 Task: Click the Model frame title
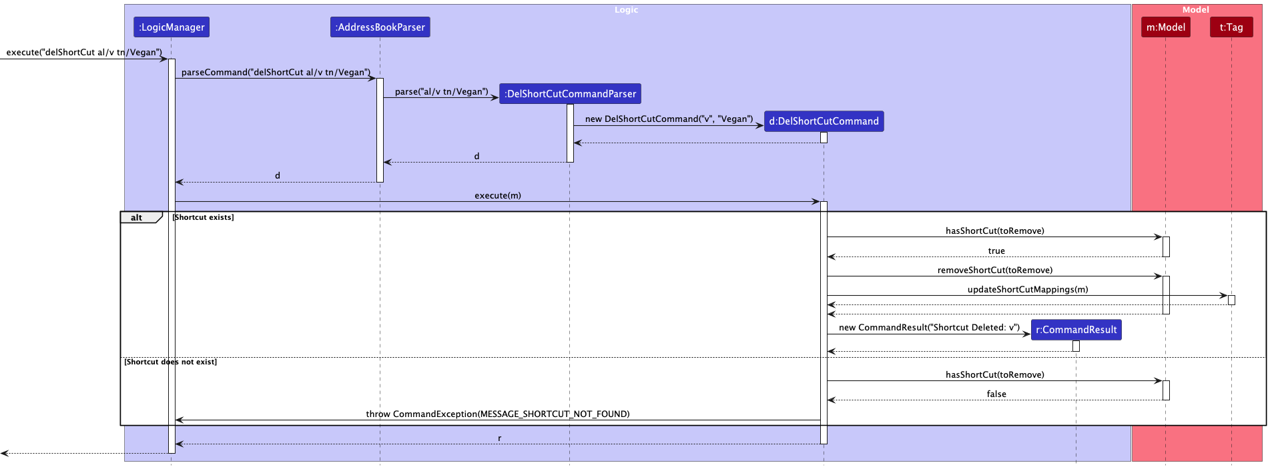point(1195,10)
